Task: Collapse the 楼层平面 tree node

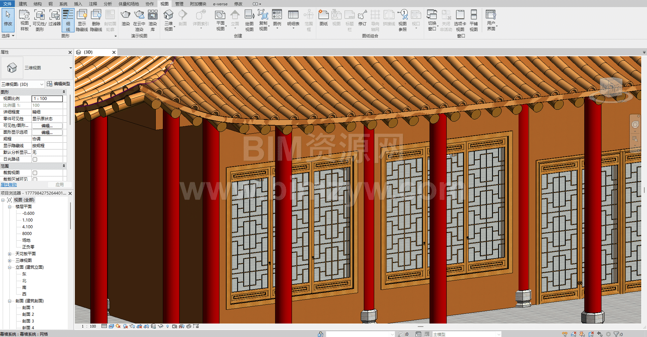Action: click(9, 207)
